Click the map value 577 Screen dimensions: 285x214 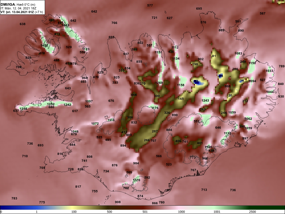[150, 5]
